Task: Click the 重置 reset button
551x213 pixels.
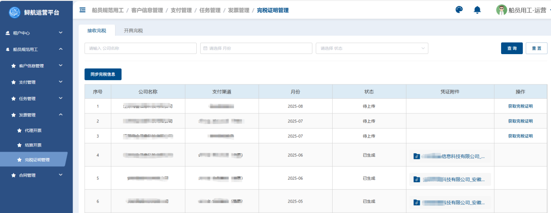Action: (x=536, y=48)
